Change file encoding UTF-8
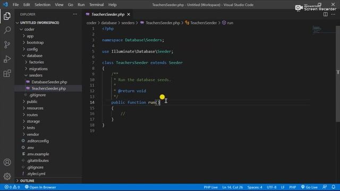340x191 pixels. coord(271,187)
